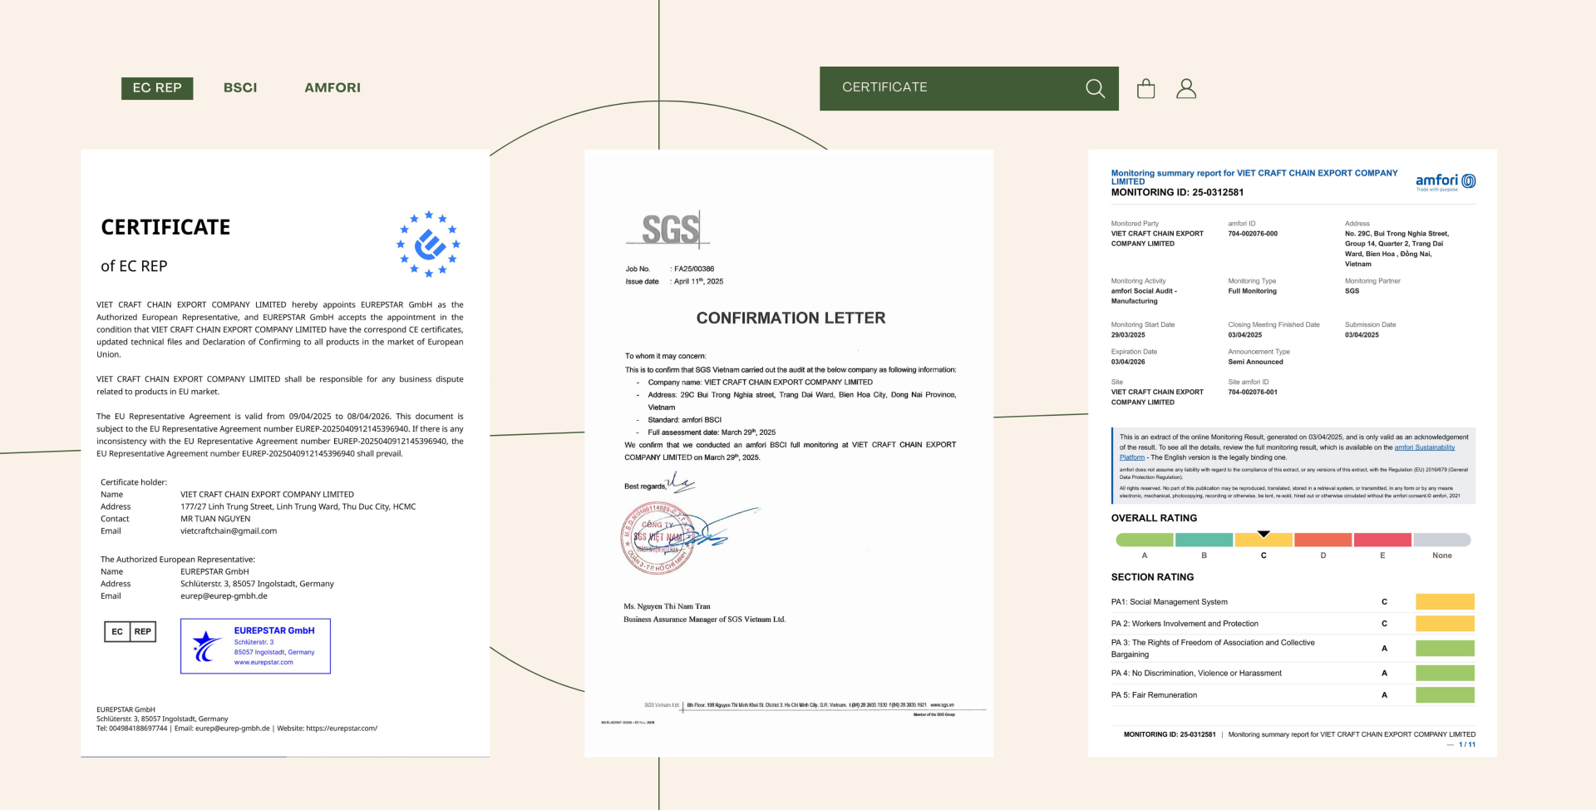
Task: Click the black rating pointer above C
Action: click(x=1263, y=533)
